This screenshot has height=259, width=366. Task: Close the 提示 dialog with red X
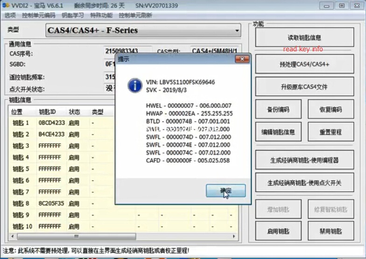tap(241, 59)
